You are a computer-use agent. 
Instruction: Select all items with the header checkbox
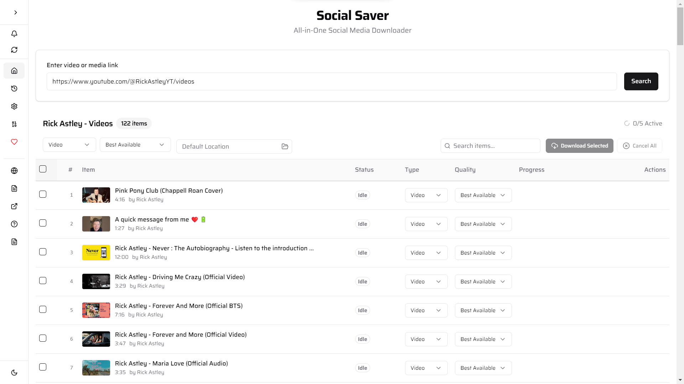42,169
